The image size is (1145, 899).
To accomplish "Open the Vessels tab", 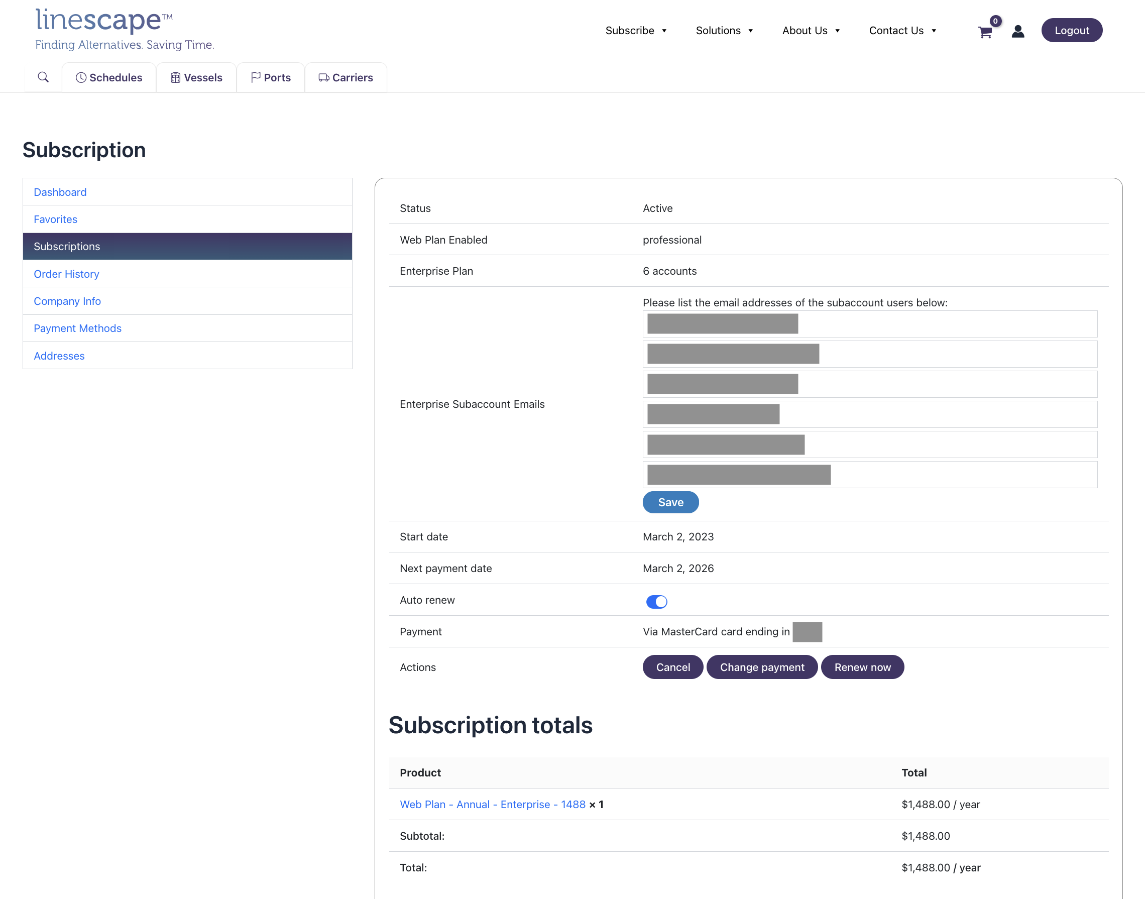I will point(196,78).
